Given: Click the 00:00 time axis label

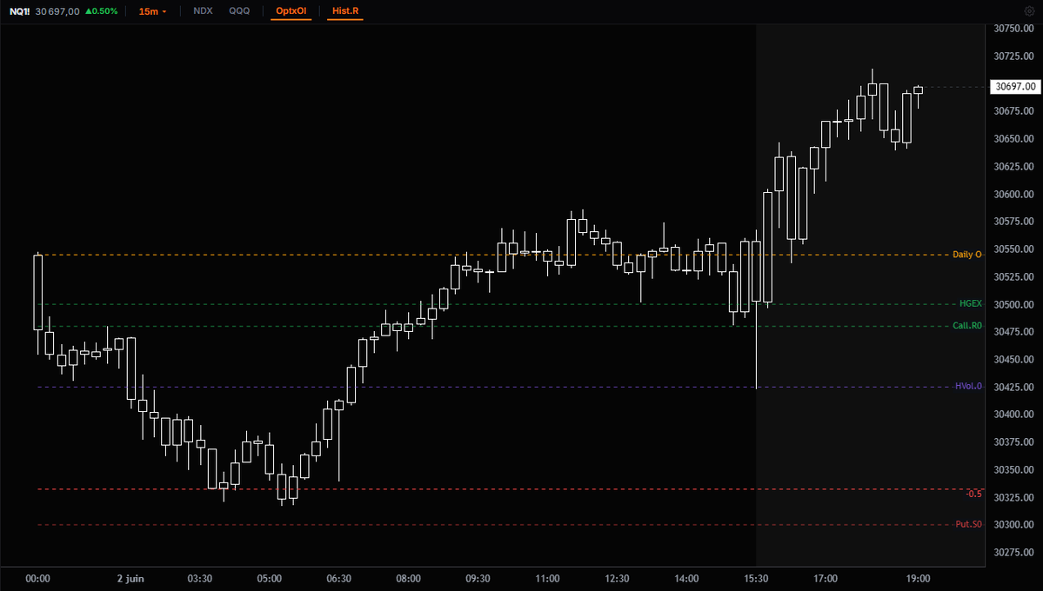Looking at the screenshot, I should point(38,579).
